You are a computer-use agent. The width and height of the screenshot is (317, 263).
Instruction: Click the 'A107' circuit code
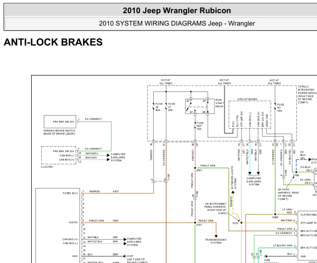116,191
